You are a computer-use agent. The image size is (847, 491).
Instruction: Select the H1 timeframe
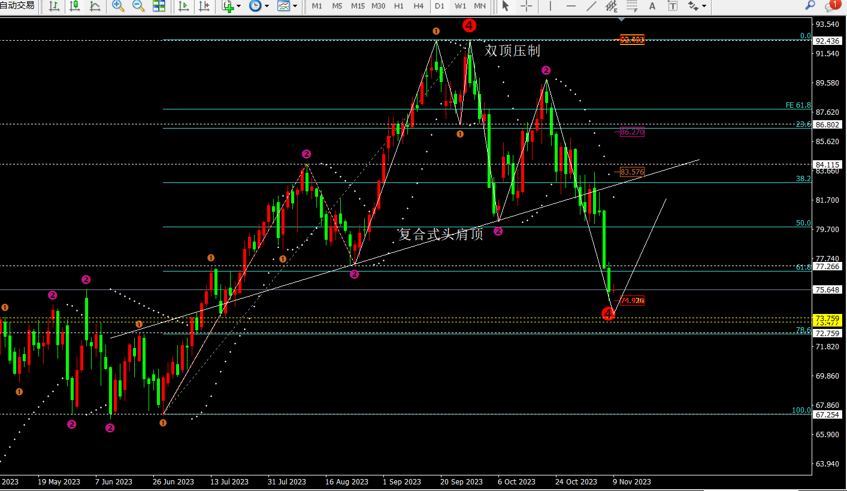399,6
